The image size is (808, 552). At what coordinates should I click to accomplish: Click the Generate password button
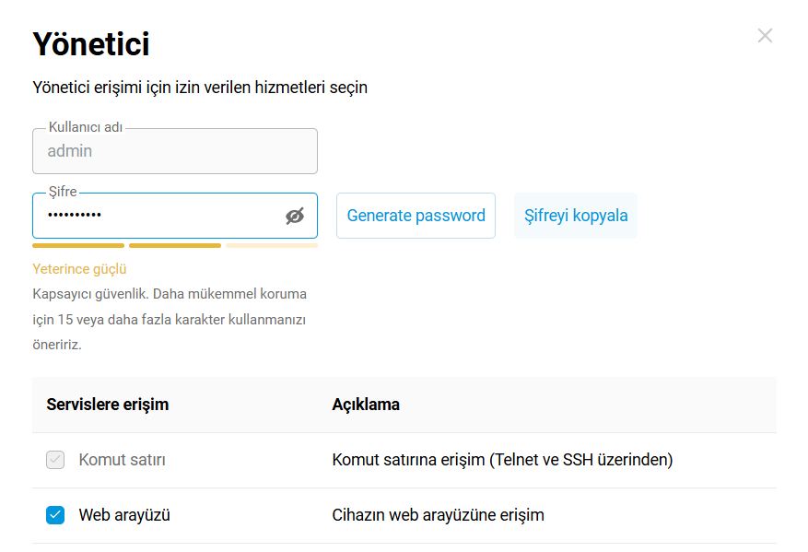pos(416,216)
